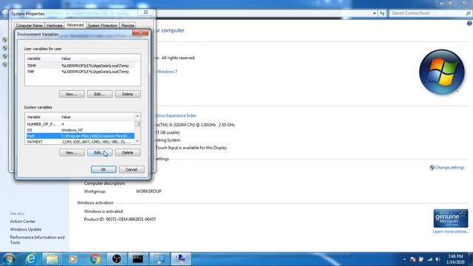This screenshot has height=266, width=473.
Task: Open the Remote tab
Action: point(128,26)
